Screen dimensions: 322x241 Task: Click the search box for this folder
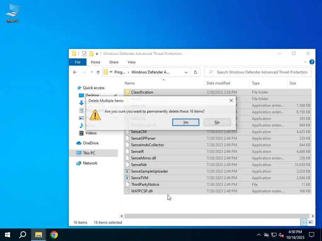click(x=258, y=72)
